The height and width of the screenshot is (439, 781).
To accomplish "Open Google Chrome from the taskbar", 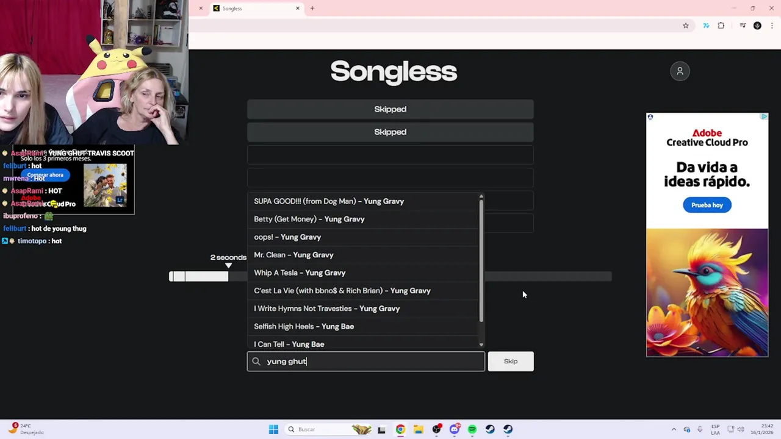I will pos(400,429).
